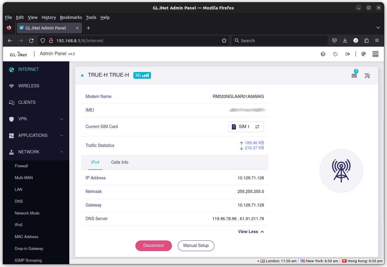Close the GL.iNet Admin Panel tab
Image resolution: width=387 pixels, height=267 pixels.
[x=77, y=28]
